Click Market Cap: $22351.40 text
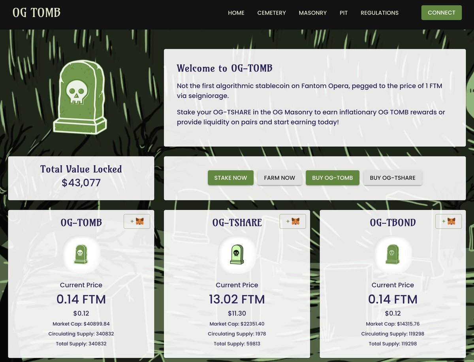This screenshot has width=474, height=362. [x=237, y=324]
